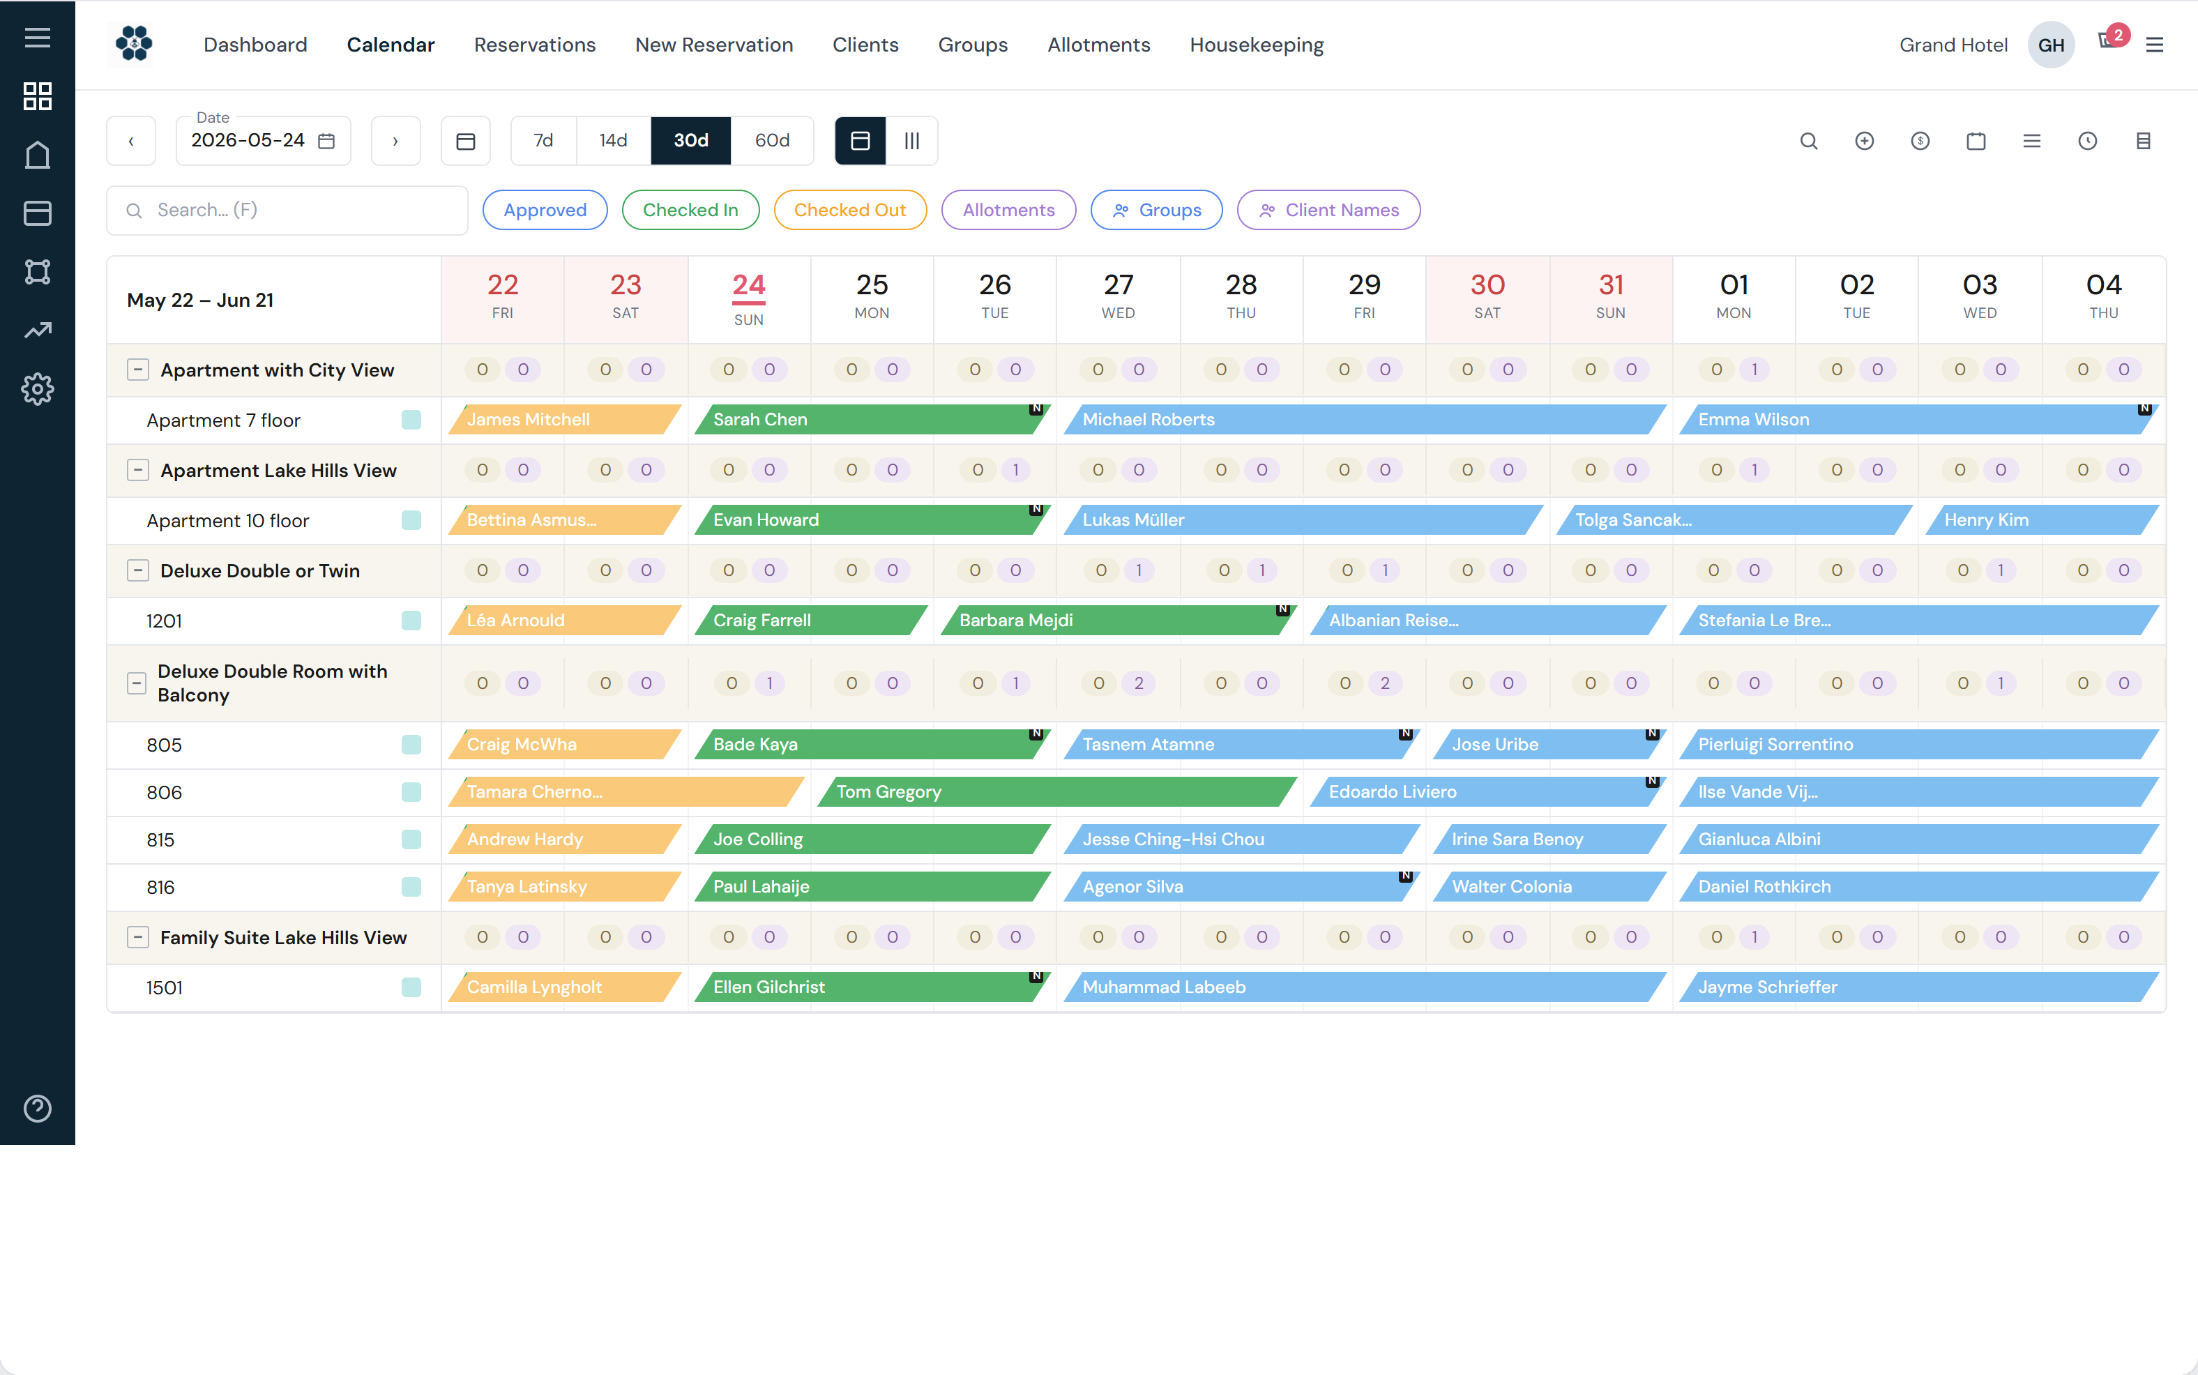Toggle the Approved status filter
The width and height of the screenshot is (2198, 1375).
point(545,210)
